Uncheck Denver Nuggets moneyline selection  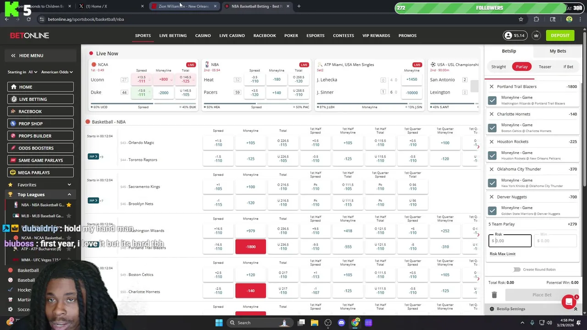492,210
